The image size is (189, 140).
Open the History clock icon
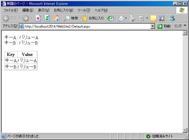[x=111, y=18]
